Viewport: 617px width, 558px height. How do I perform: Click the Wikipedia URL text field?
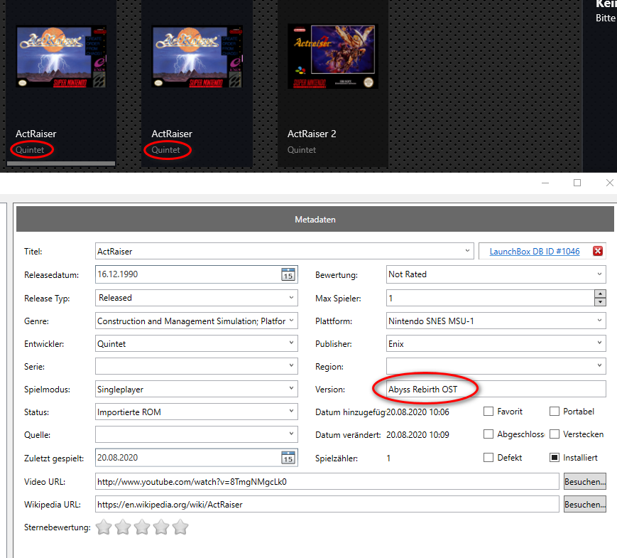pyautogui.click(x=327, y=505)
